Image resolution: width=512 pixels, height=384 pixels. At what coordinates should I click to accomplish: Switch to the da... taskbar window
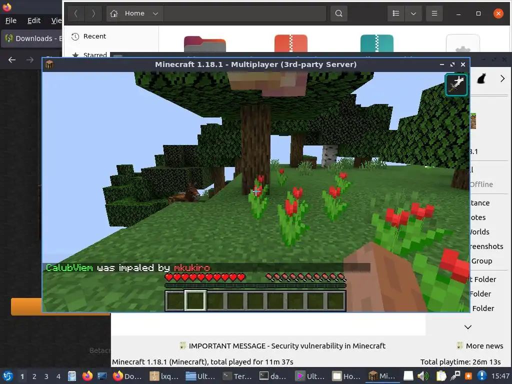click(x=273, y=376)
